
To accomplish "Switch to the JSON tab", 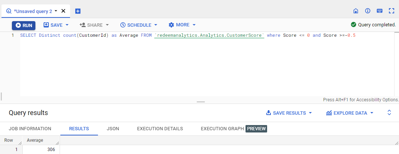I will [113, 129].
